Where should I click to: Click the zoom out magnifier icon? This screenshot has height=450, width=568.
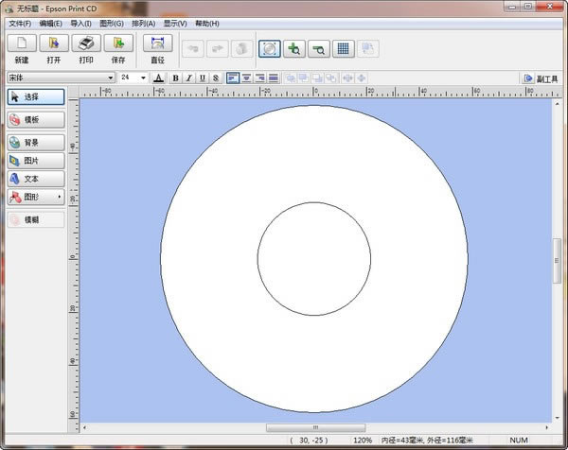pos(319,48)
